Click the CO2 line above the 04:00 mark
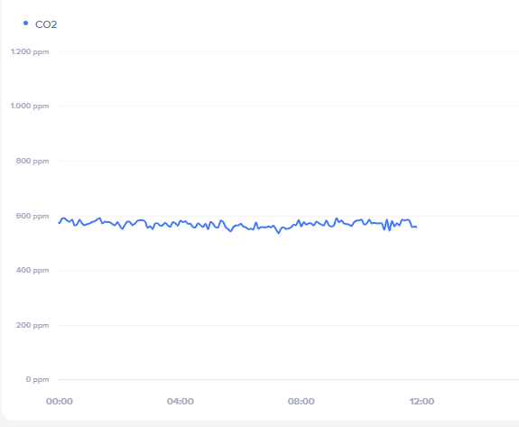519x427 pixels. coord(181,221)
